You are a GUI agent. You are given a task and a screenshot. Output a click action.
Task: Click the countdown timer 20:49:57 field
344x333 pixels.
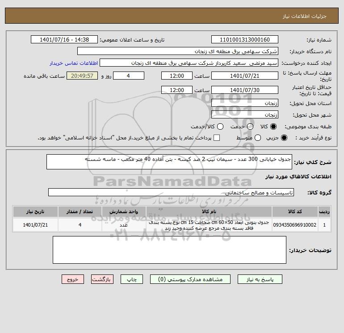(82, 76)
